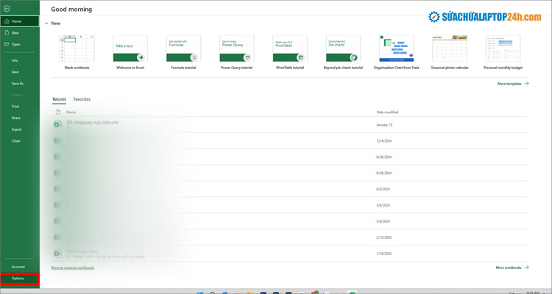This screenshot has width=552, height=294.
Task: Open the Open folder item in sidebar
Action: (7, 44)
